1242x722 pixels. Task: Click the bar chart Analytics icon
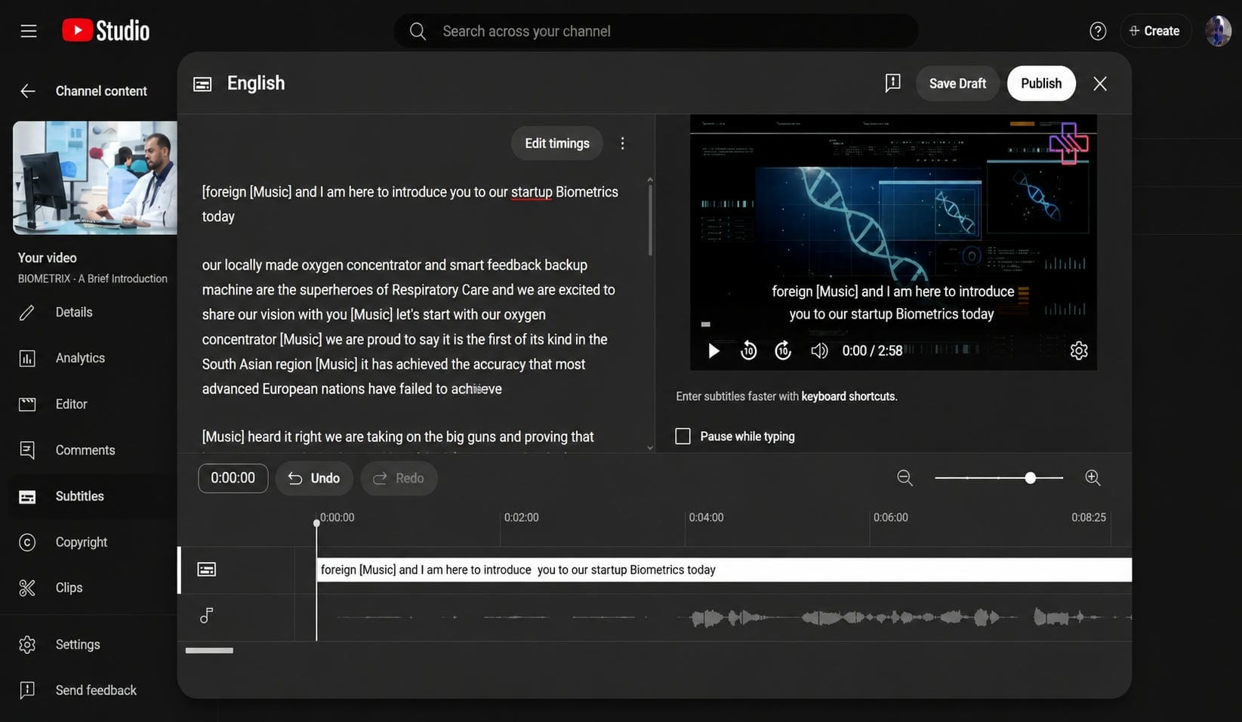[x=27, y=358]
